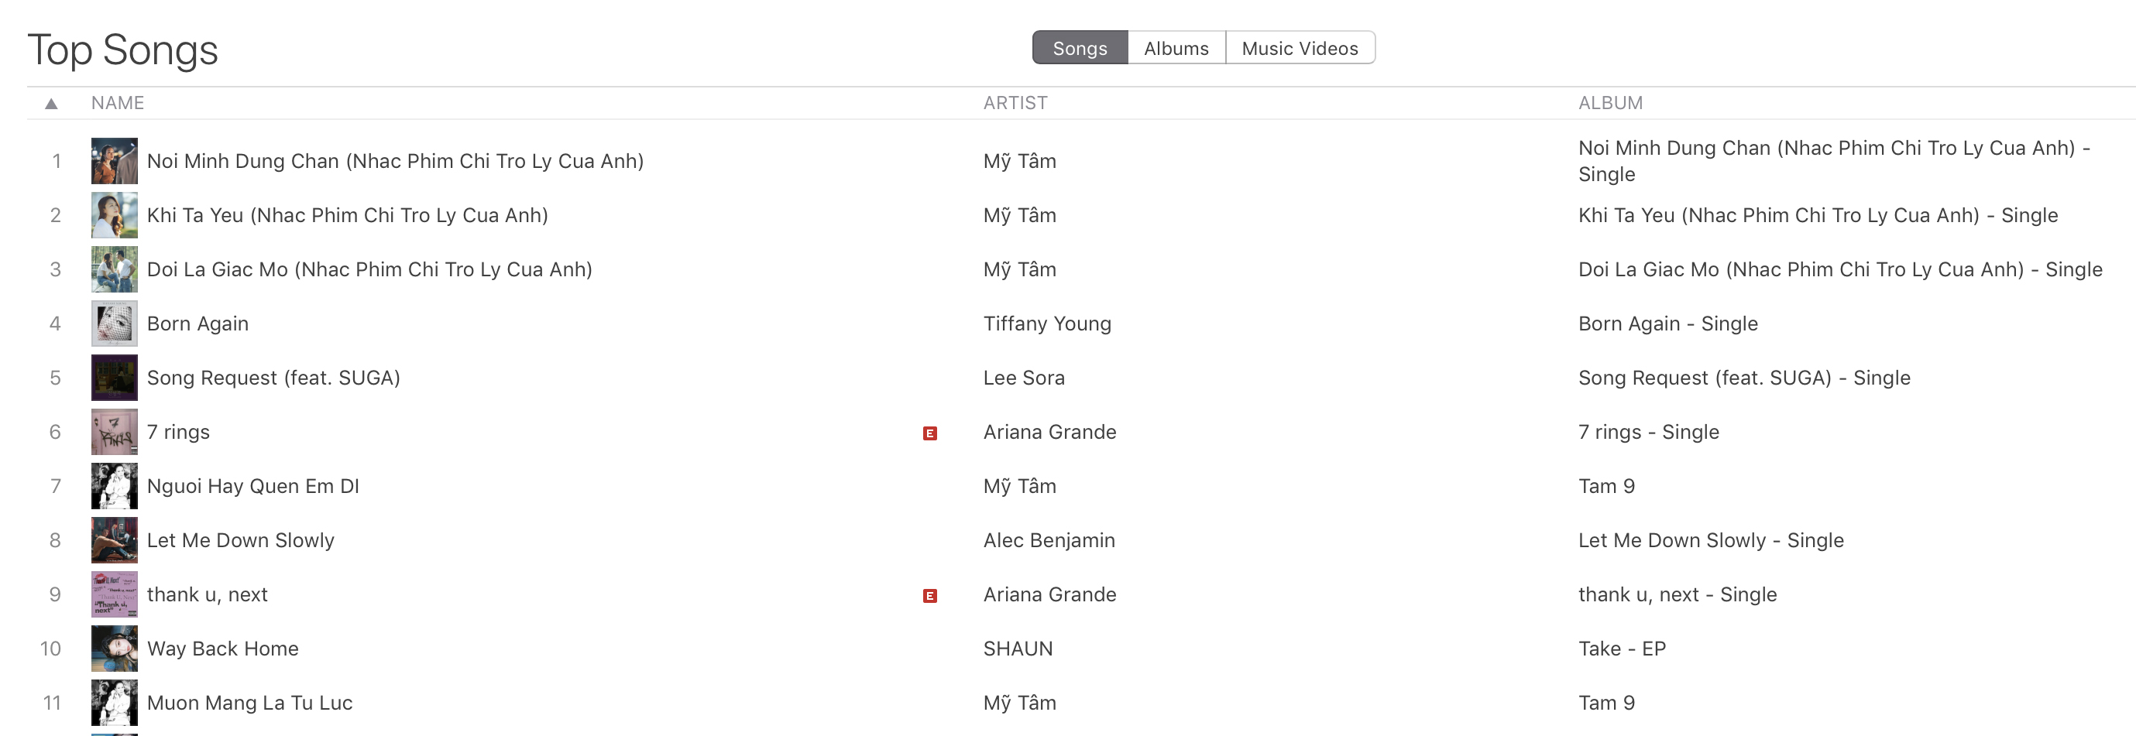Click the Born Again album artwork
Image resolution: width=2136 pixels, height=736 pixels.
pyautogui.click(x=115, y=323)
